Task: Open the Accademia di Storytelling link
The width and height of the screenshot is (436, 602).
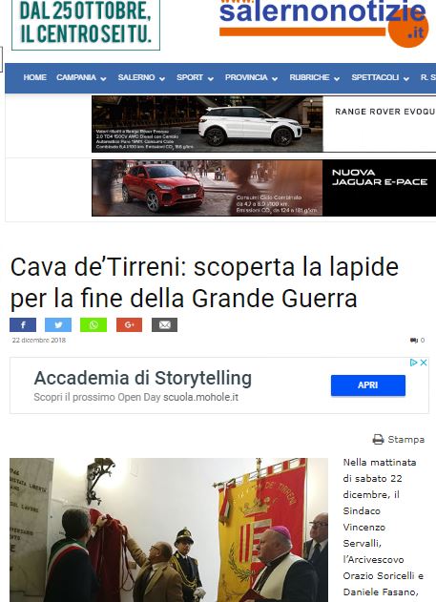Action: point(143,378)
